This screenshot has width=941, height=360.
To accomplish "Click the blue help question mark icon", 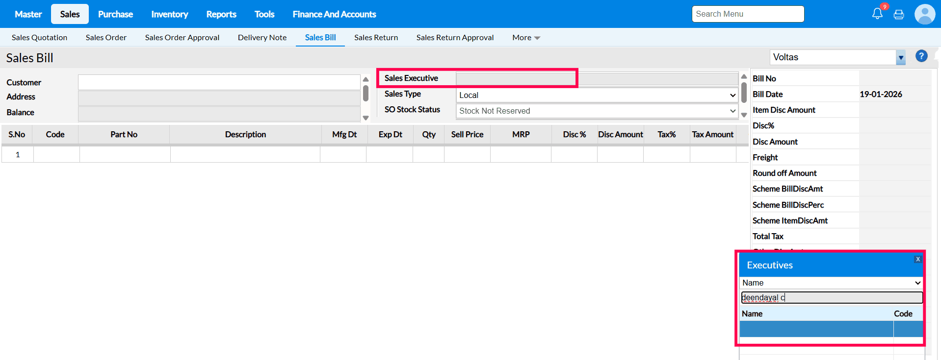I will (x=921, y=56).
